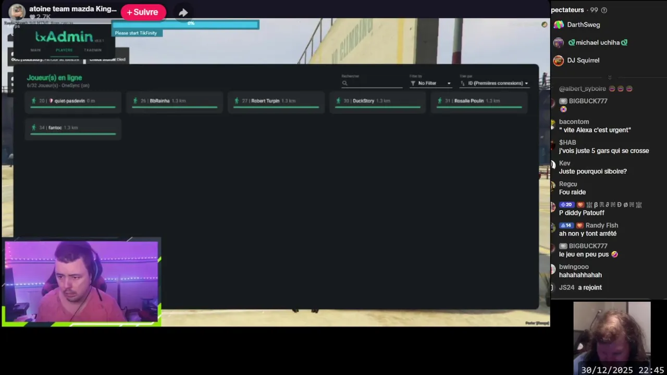Image resolution: width=667 pixels, height=375 pixels.
Task: Click the walking icon on BbRainha card
Action: pos(135,101)
